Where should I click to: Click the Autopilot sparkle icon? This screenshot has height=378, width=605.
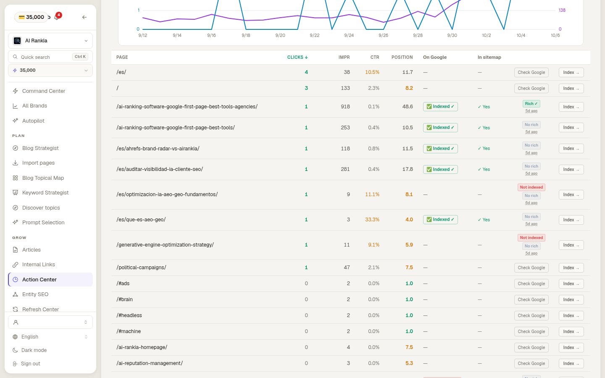coord(15,121)
